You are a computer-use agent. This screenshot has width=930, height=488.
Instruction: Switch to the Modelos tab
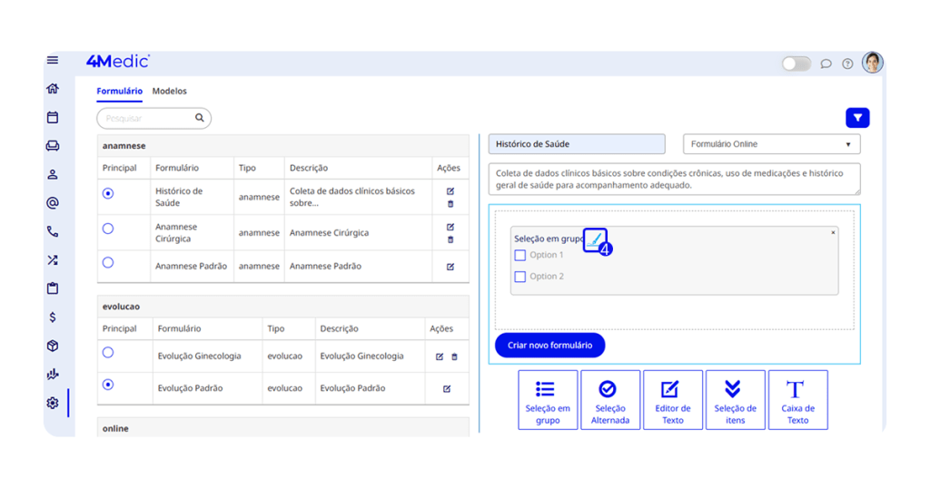(x=169, y=92)
